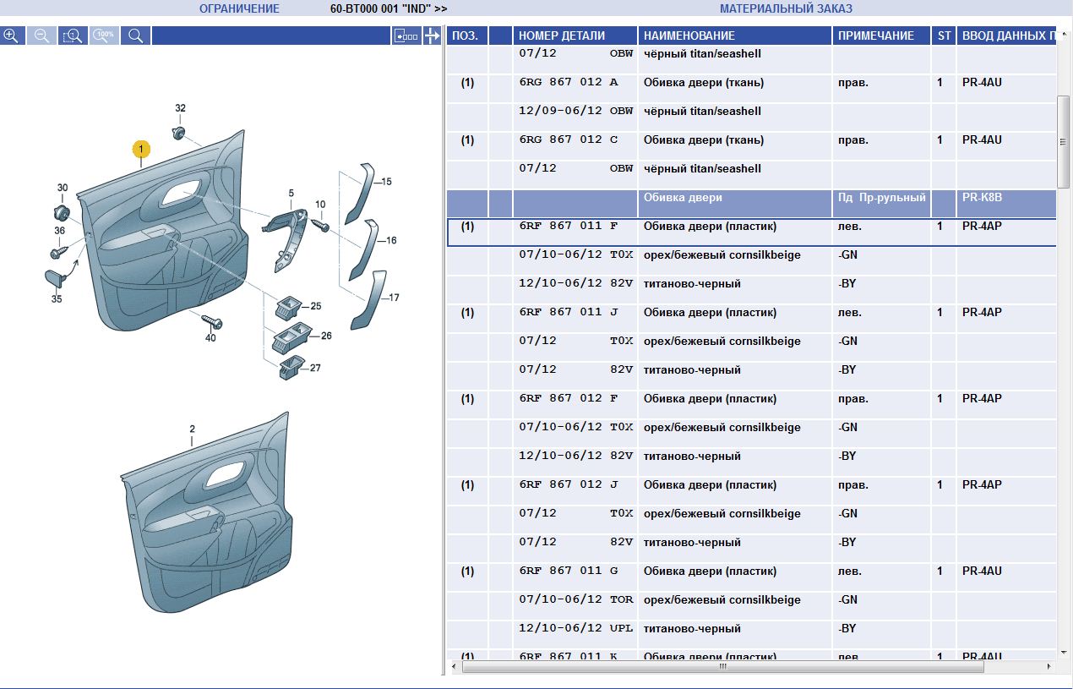Image resolution: width=1073 pixels, height=689 pixels.
Task: Click the highlighted callout 1 in diagram
Action: [x=141, y=150]
